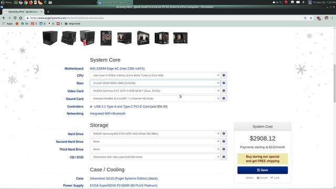This screenshot has height=189, width=336.
Task: Open the Apps bookmarks shortcut
Action: coord(7,24)
